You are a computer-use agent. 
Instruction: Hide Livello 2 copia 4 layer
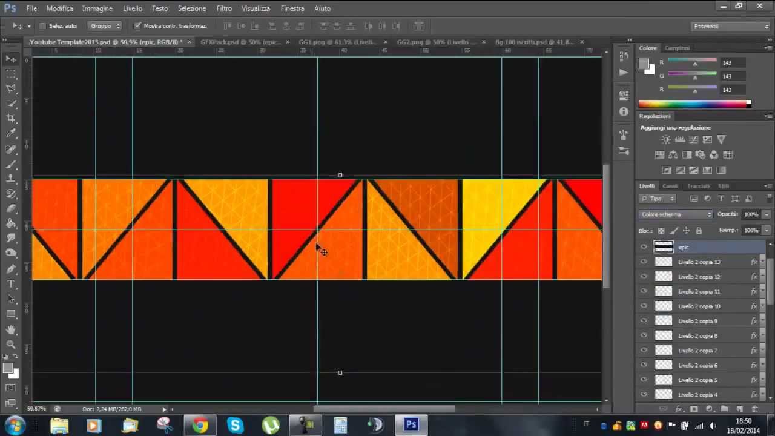click(644, 395)
